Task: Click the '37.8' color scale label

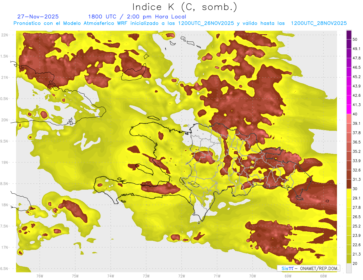Action: pyautogui.click(x=357, y=133)
